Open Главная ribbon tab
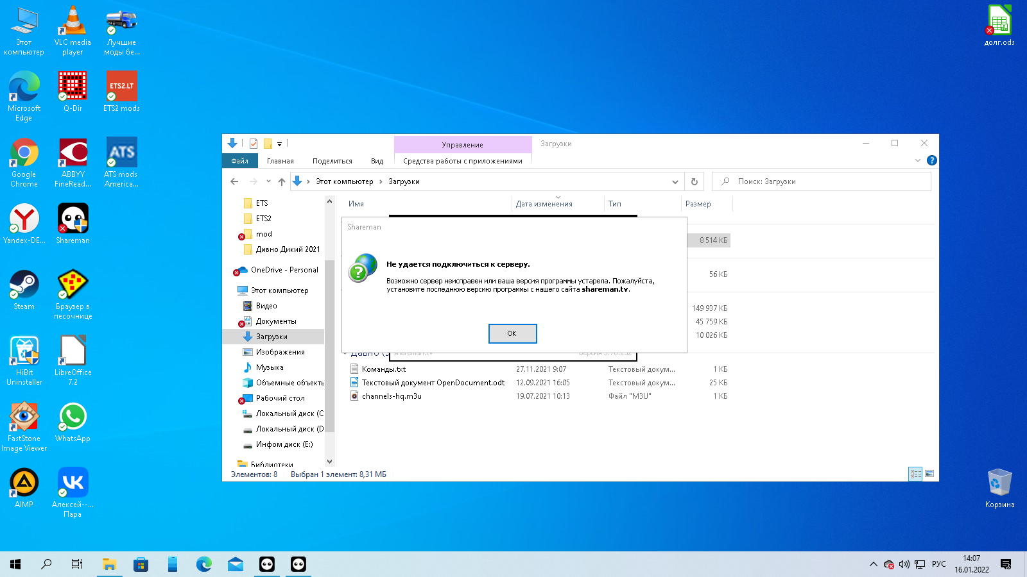Image resolution: width=1027 pixels, height=577 pixels. (280, 161)
